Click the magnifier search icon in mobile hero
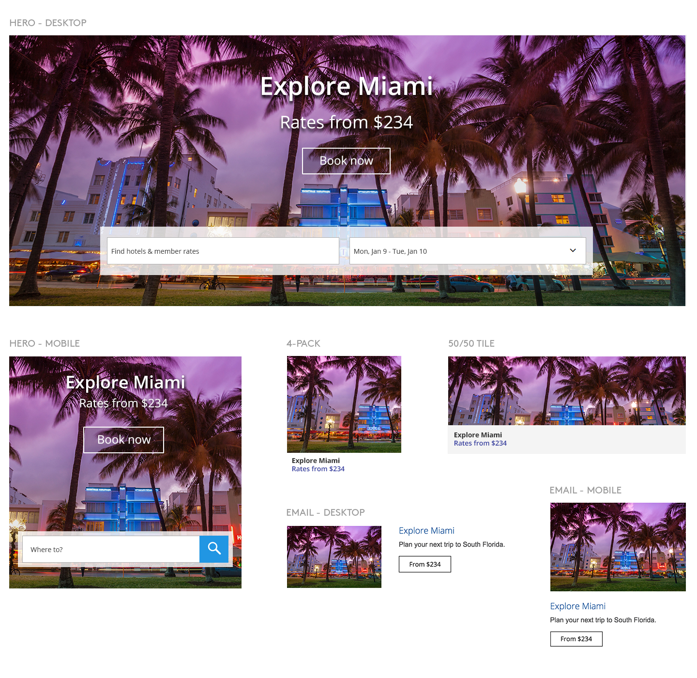This screenshot has height=678, width=697. click(214, 549)
